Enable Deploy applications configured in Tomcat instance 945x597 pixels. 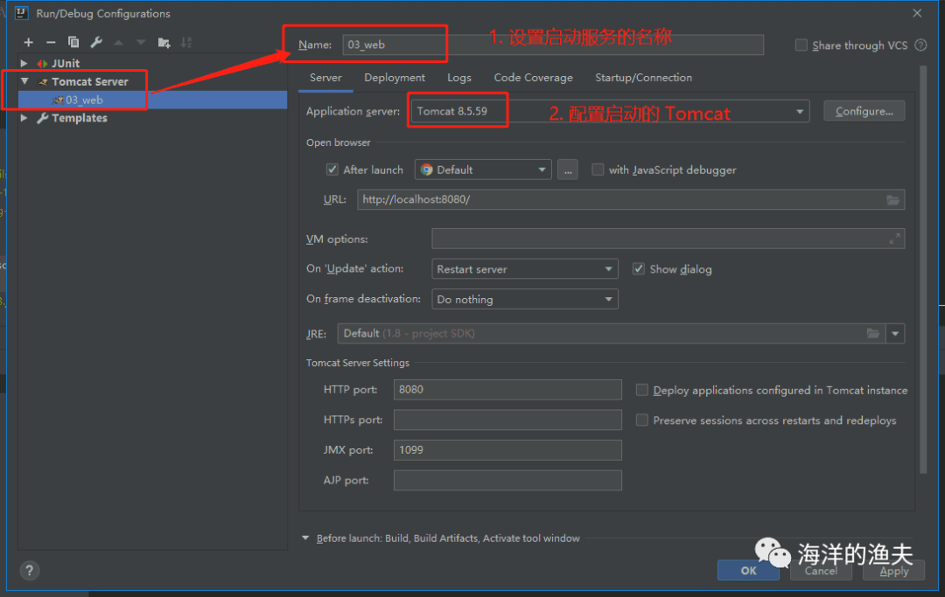click(x=642, y=390)
